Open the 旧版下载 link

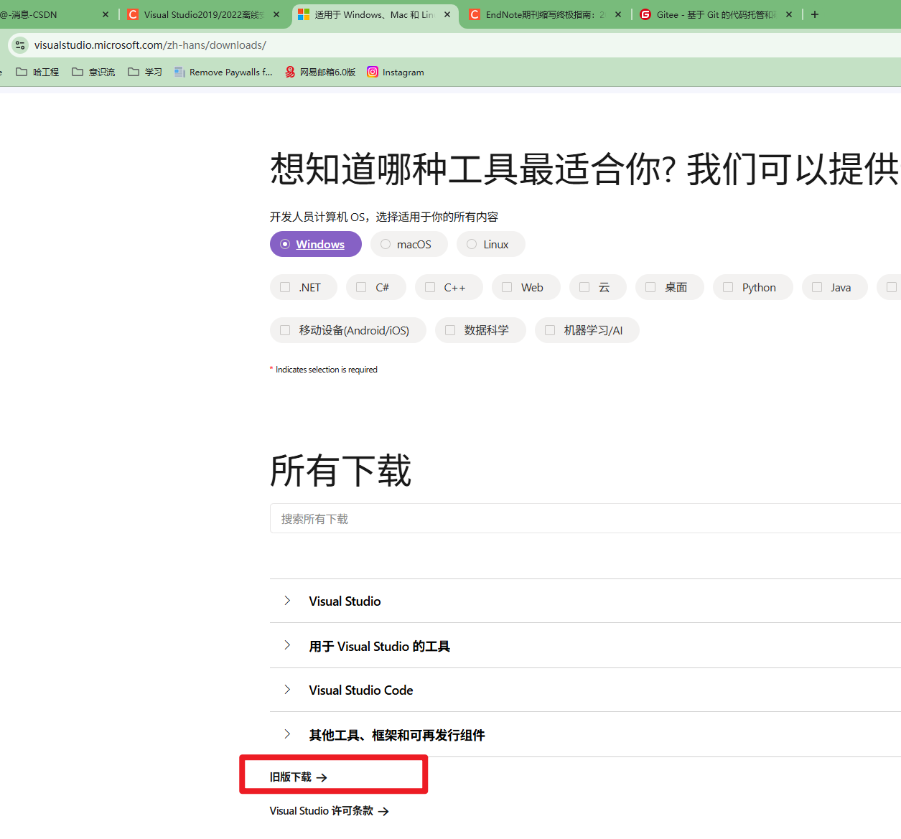tap(299, 777)
